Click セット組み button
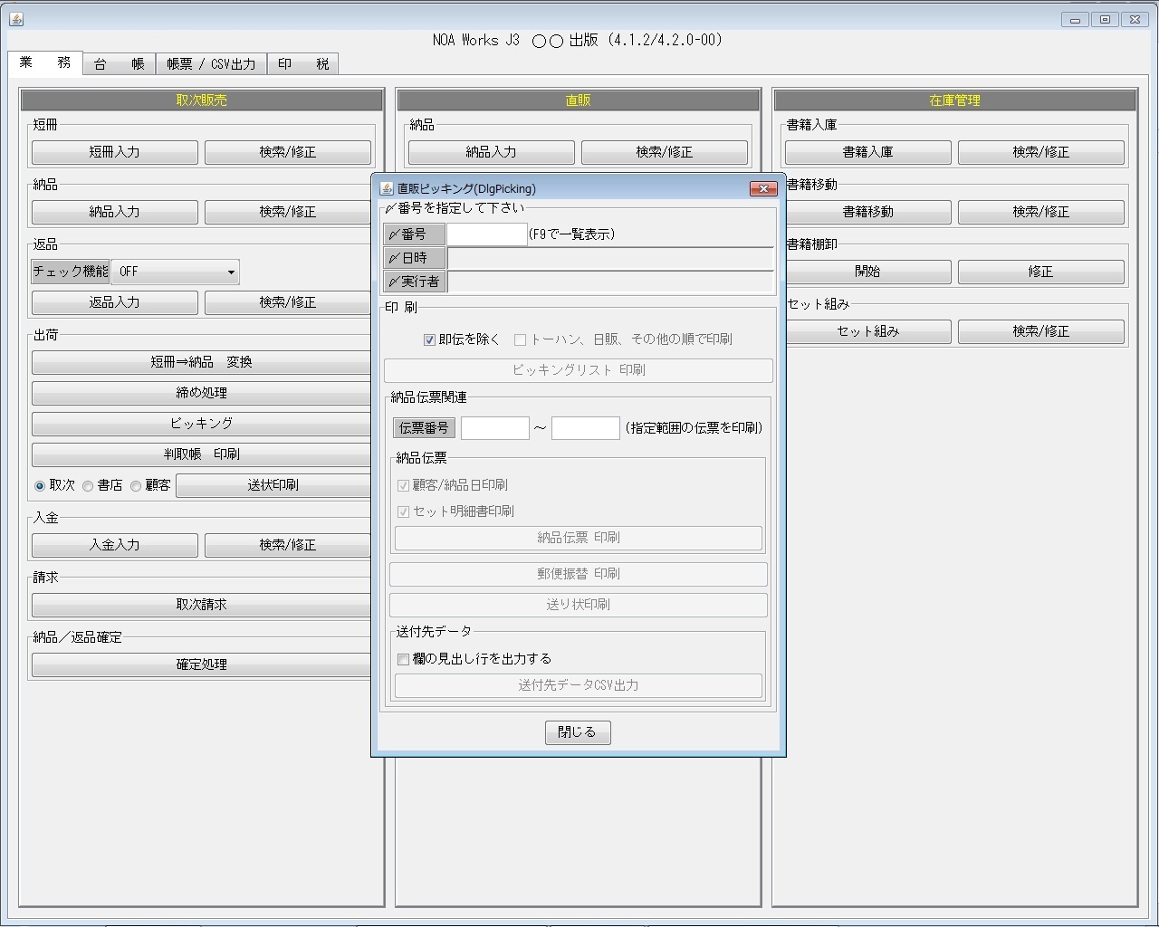The image size is (1159, 927). click(x=868, y=331)
